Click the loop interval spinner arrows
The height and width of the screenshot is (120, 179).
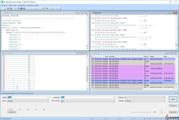point(161,112)
